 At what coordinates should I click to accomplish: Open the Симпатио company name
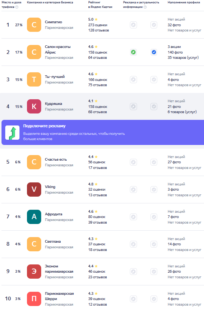tap(54, 22)
